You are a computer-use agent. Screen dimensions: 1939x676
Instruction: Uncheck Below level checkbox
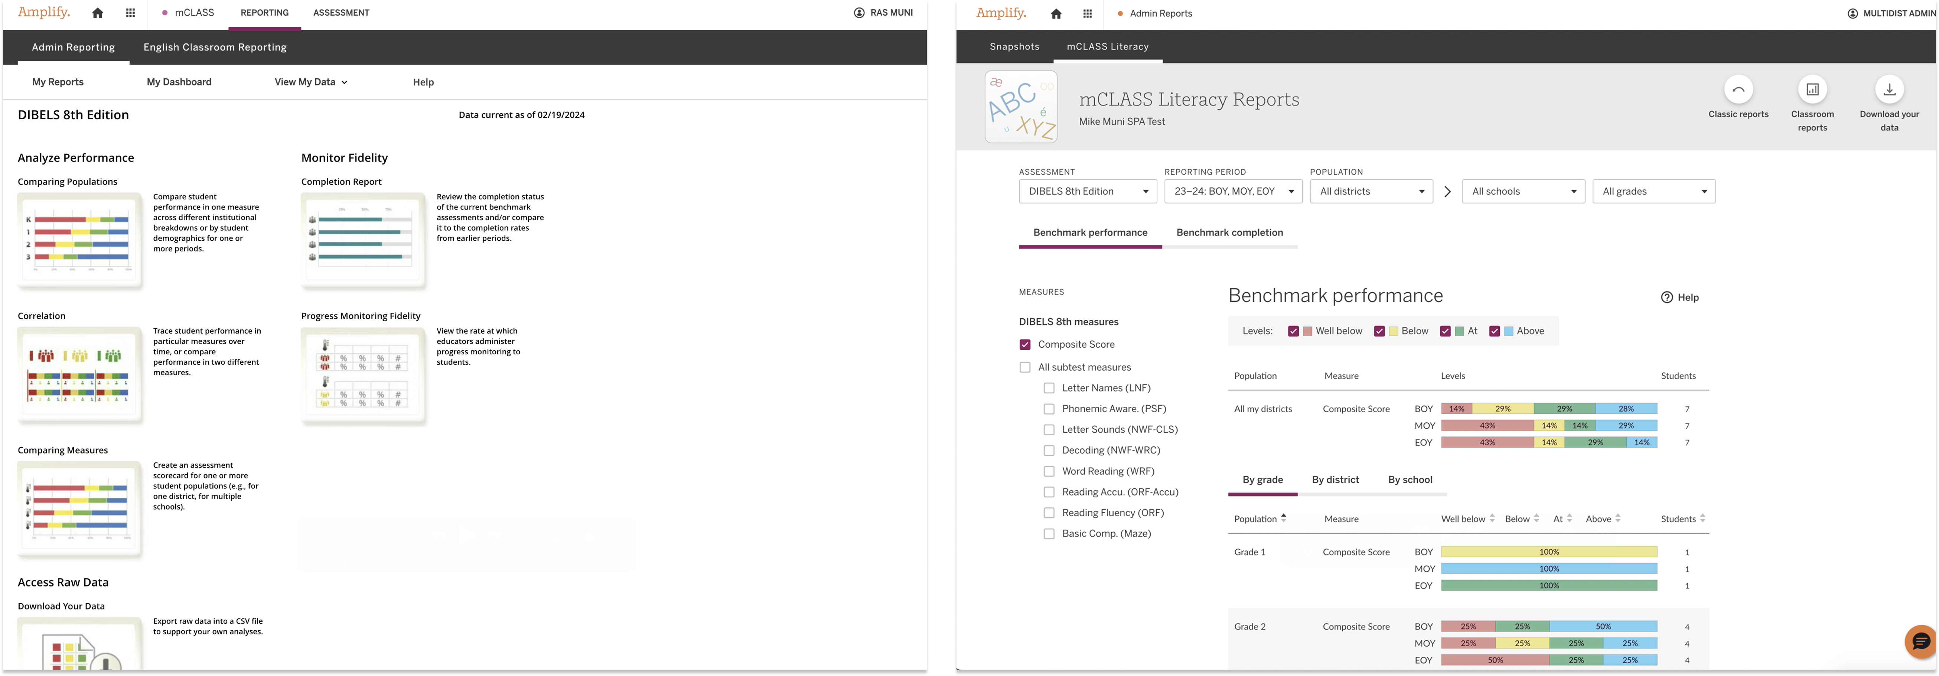pyautogui.click(x=1379, y=331)
